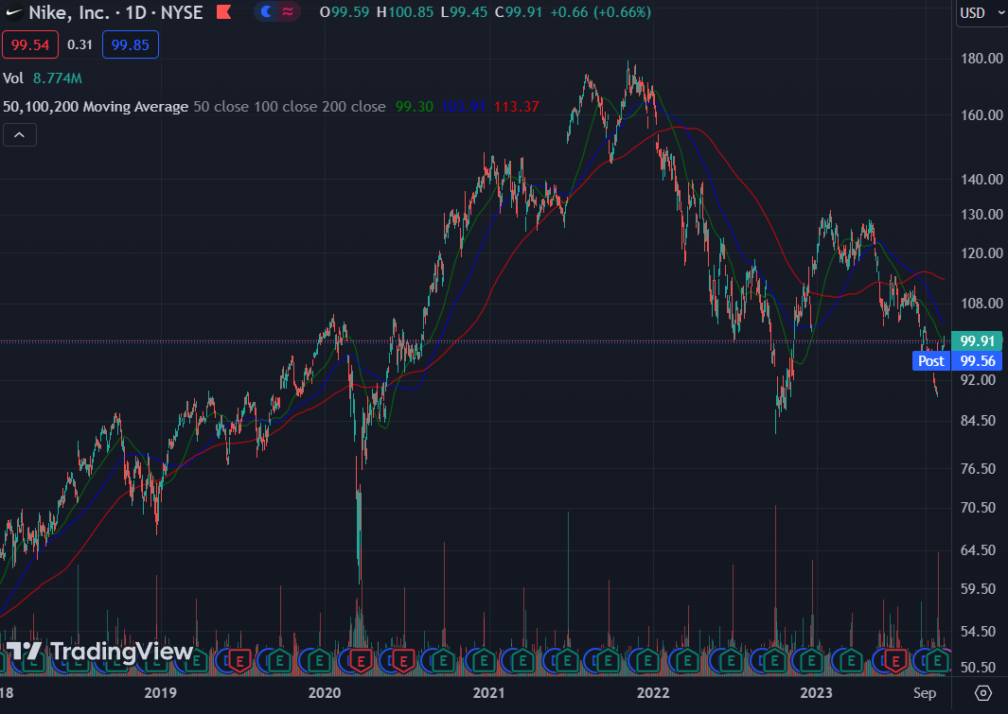Click the low value L99.45

[x=464, y=12]
